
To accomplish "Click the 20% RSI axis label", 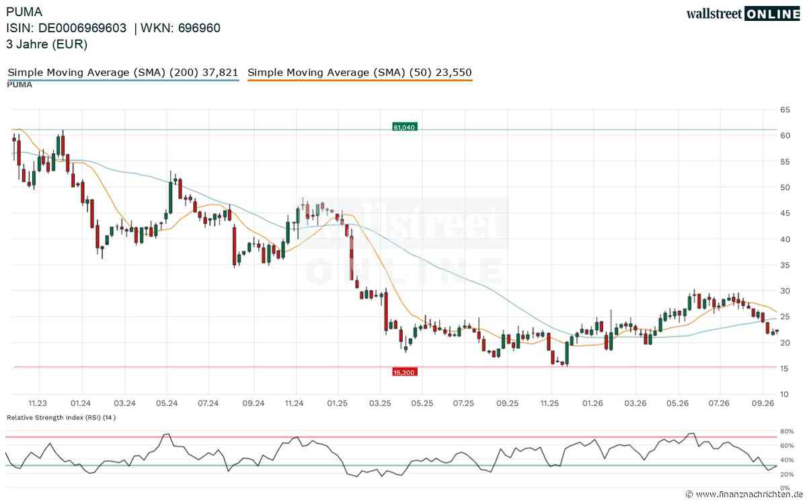I will pos(787,474).
